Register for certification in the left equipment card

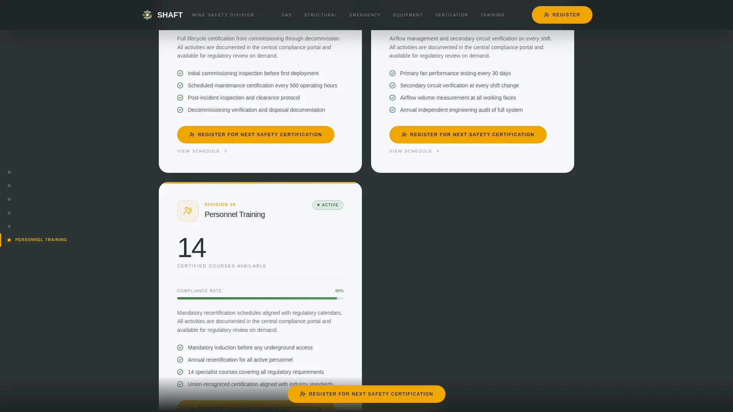point(256,135)
